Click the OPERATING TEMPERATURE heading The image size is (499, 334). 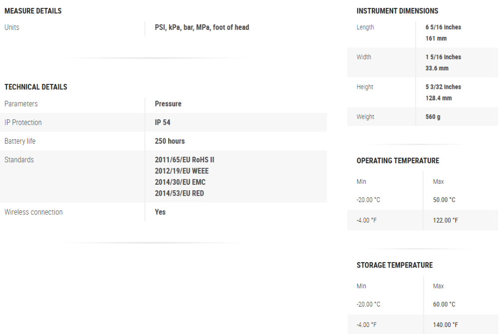point(398,161)
